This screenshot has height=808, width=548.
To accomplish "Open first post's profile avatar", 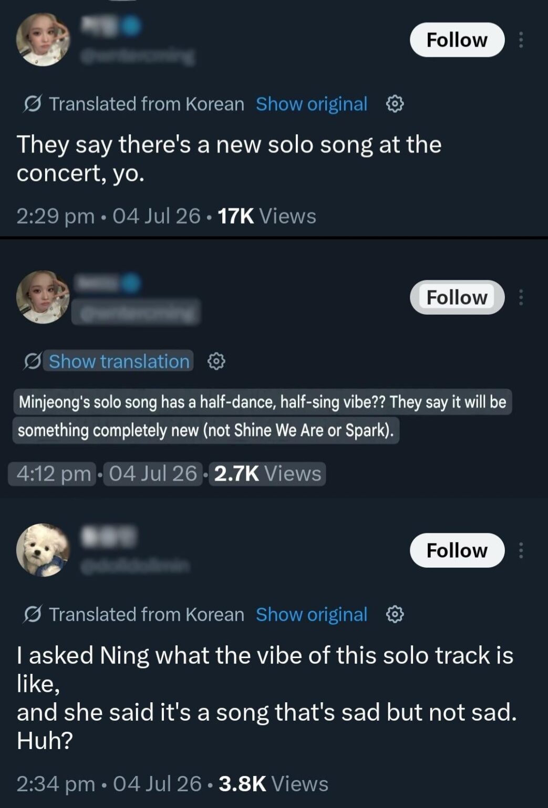I will tap(43, 40).
